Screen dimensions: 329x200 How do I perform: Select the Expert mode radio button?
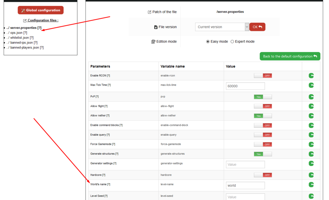coord(232,42)
